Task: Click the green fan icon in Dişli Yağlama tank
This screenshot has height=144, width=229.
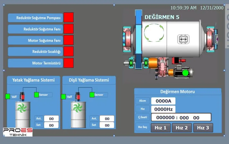Action: point(78,108)
